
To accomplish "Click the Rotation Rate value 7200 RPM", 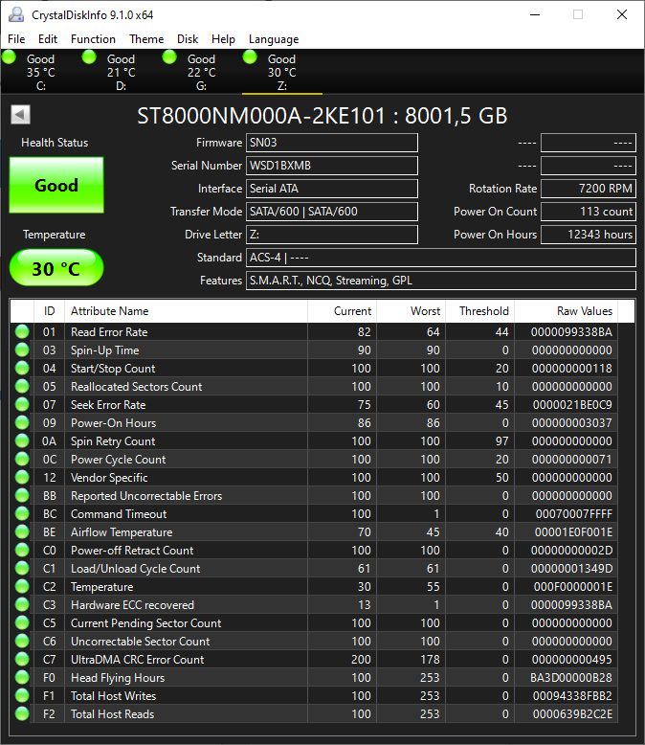I will pyautogui.click(x=588, y=189).
